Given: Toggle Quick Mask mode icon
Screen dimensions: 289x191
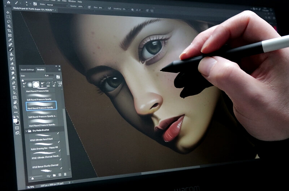Looking at the screenshot, I should pos(17,128).
